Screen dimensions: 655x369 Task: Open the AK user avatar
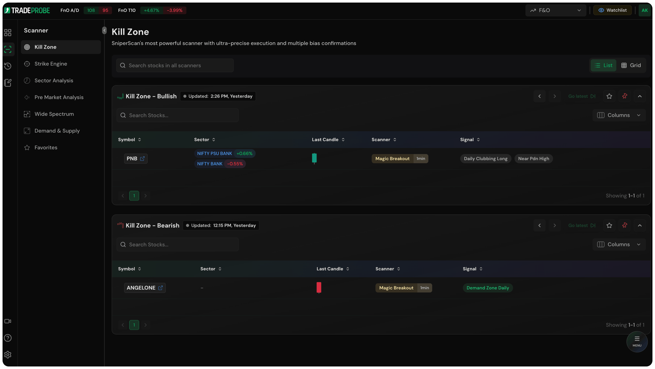pos(645,10)
